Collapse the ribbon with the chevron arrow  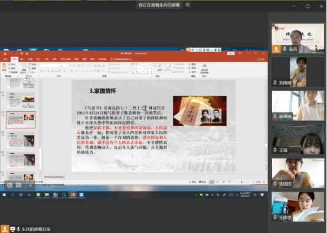tap(265, 76)
